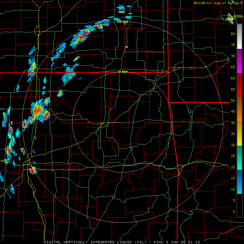This screenshot has width=244, height=244.
Task: Click the legend value 40
Action: pyautogui.click(x=233, y=123)
